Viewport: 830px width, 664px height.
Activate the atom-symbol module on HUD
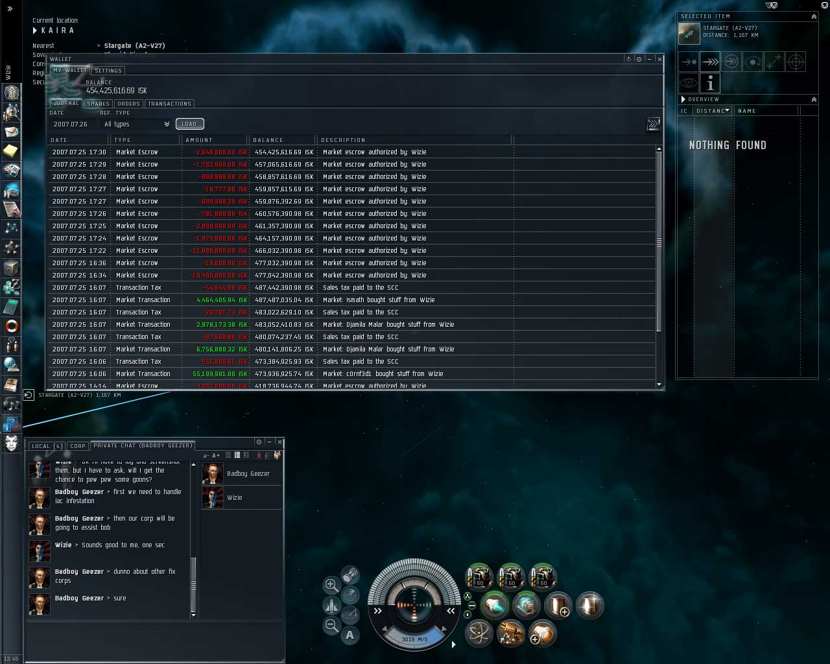[479, 634]
